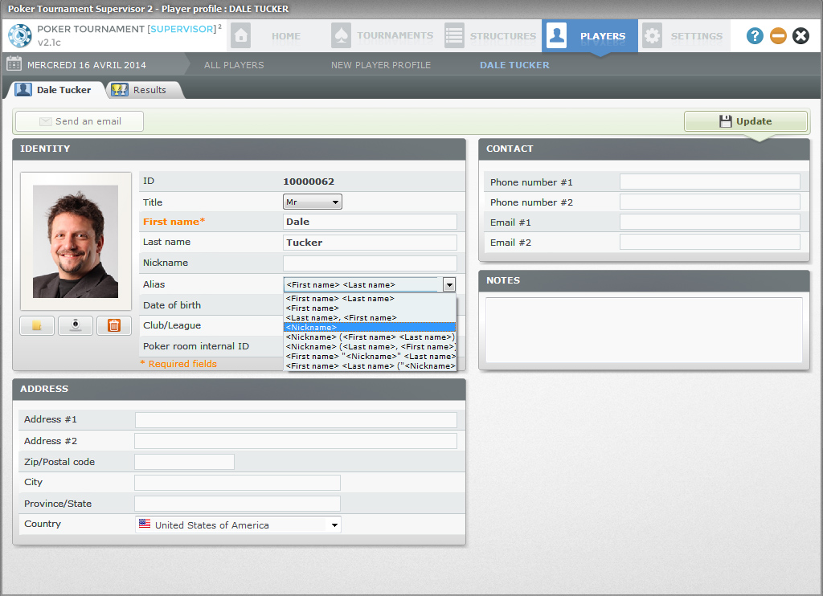The width and height of the screenshot is (823, 596).
Task: Open the Structures section
Action: pyautogui.click(x=490, y=36)
